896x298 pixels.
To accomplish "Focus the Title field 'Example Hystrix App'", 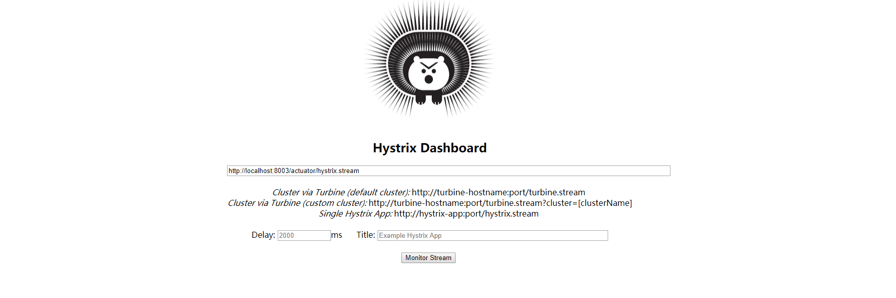I will [493, 235].
